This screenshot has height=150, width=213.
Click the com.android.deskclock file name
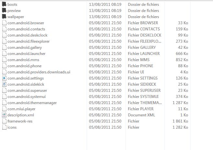[28, 35]
